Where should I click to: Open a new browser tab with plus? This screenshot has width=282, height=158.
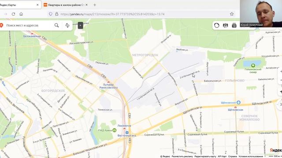coord(95,5)
